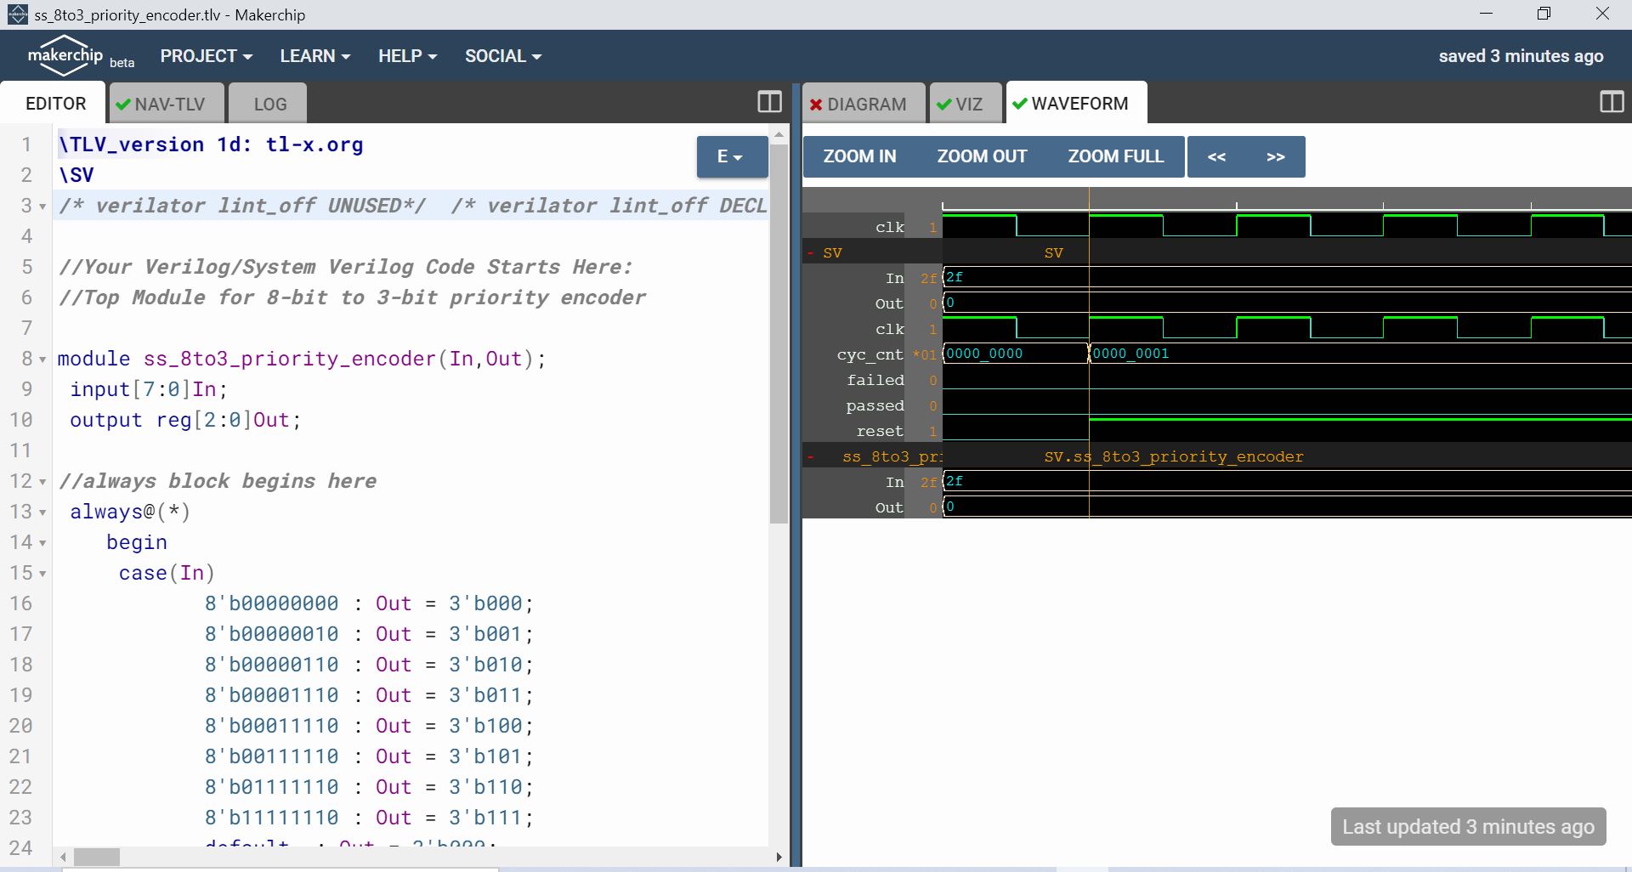Collapse the SV signal group in the waveform
The image size is (1632, 872).
(x=810, y=252)
